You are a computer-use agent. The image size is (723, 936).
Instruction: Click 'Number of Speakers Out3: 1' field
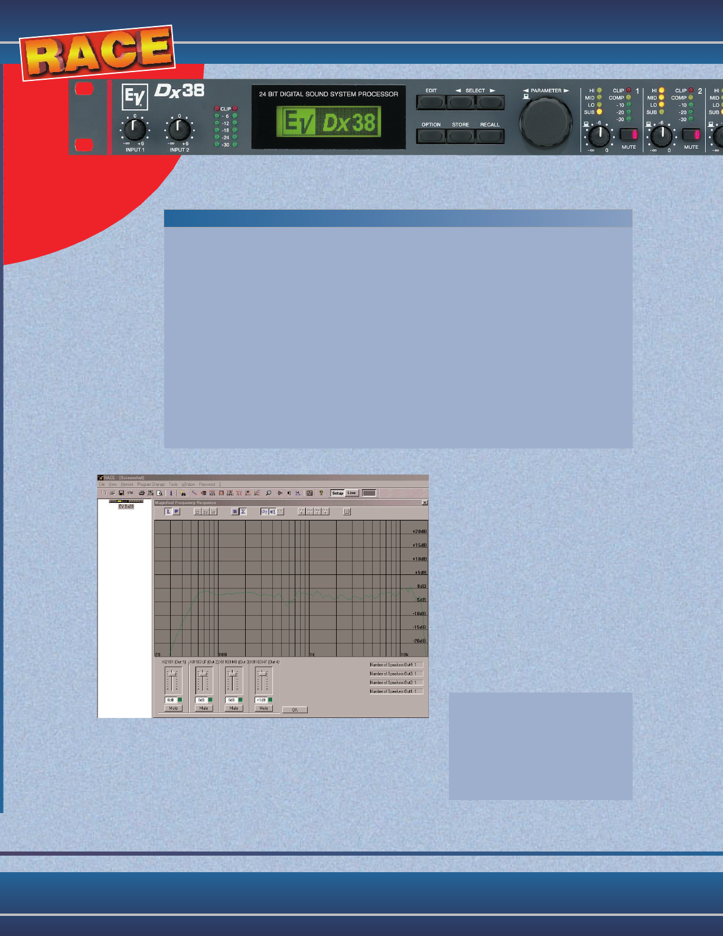(396, 674)
